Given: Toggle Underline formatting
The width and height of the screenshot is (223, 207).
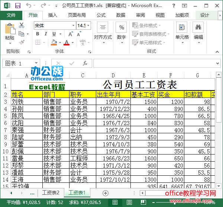Looking at the screenshot, I should [x=54, y=34].
